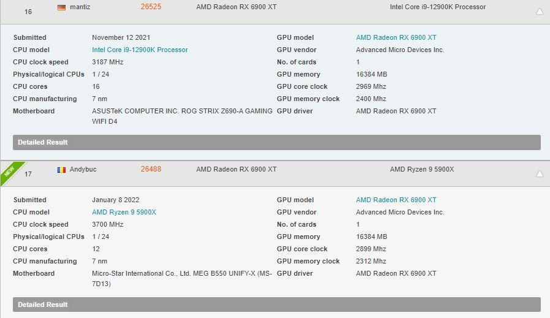The height and width of the screenshot is (318, 550).
Task: Click the ASUSTeK ROG STRIX Z690-A motherboard text
Action: tap(182, 116)
